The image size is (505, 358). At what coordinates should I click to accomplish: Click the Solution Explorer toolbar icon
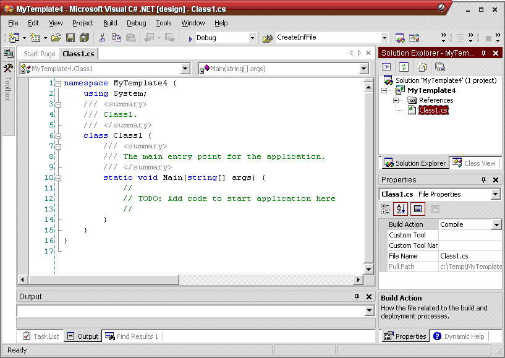[x=400, y=38]
